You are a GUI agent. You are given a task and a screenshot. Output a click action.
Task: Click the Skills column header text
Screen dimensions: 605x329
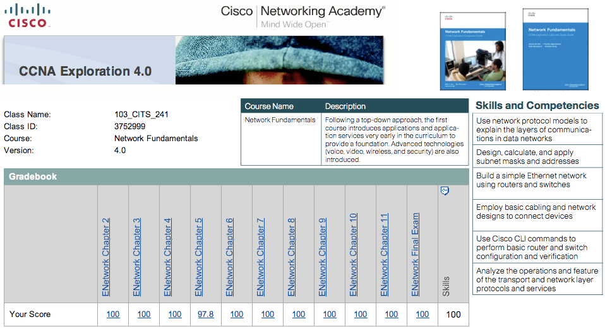click(446, 286)
